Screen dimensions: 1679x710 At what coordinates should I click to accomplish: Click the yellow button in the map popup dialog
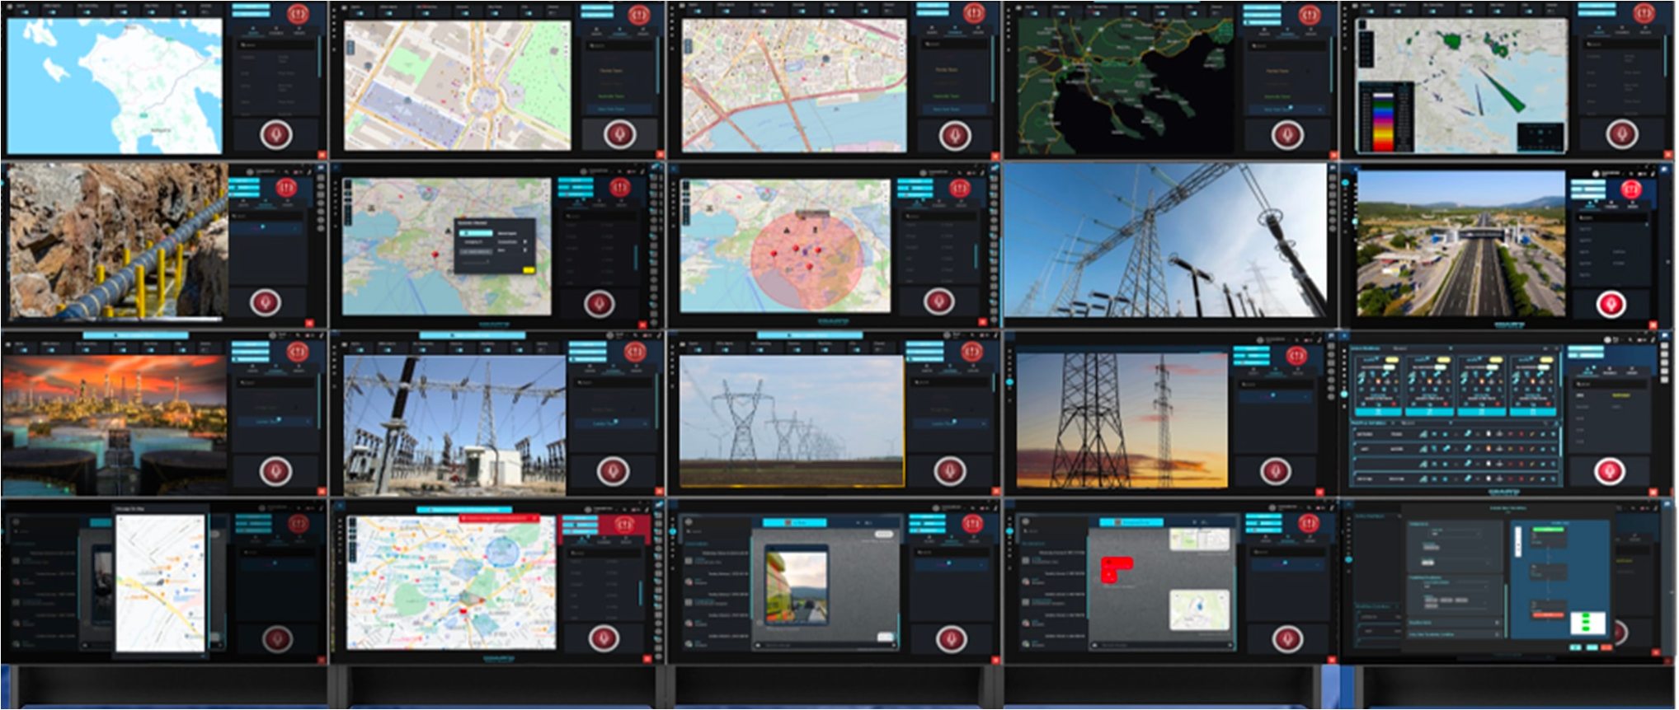click(529, 269)
